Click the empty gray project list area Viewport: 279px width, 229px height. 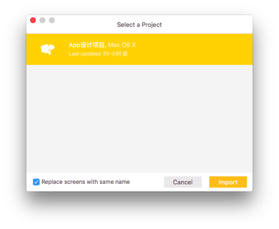point(139,119)
